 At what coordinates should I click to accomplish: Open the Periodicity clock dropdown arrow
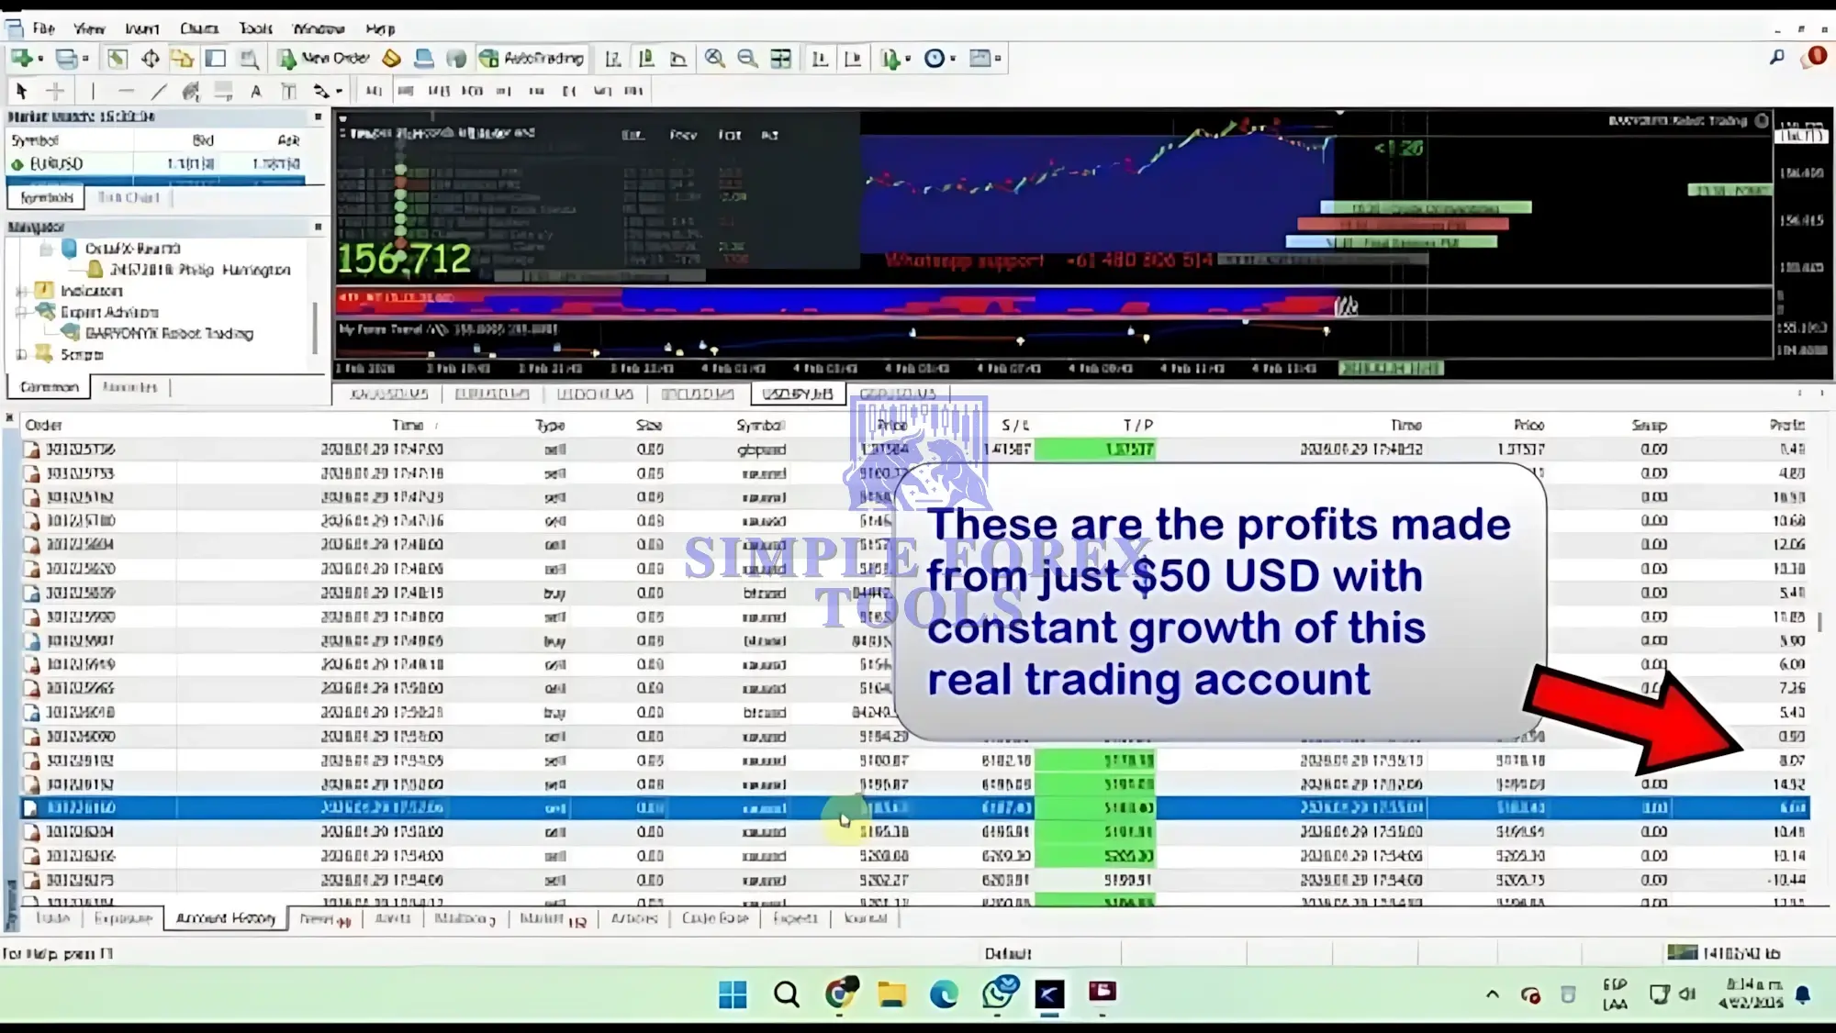coord(953,59)
